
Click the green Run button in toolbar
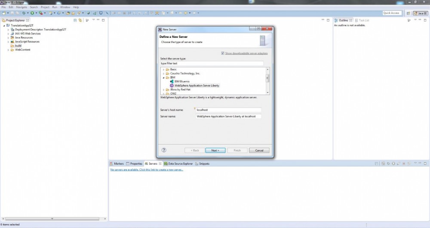click(x=32, y=13)
